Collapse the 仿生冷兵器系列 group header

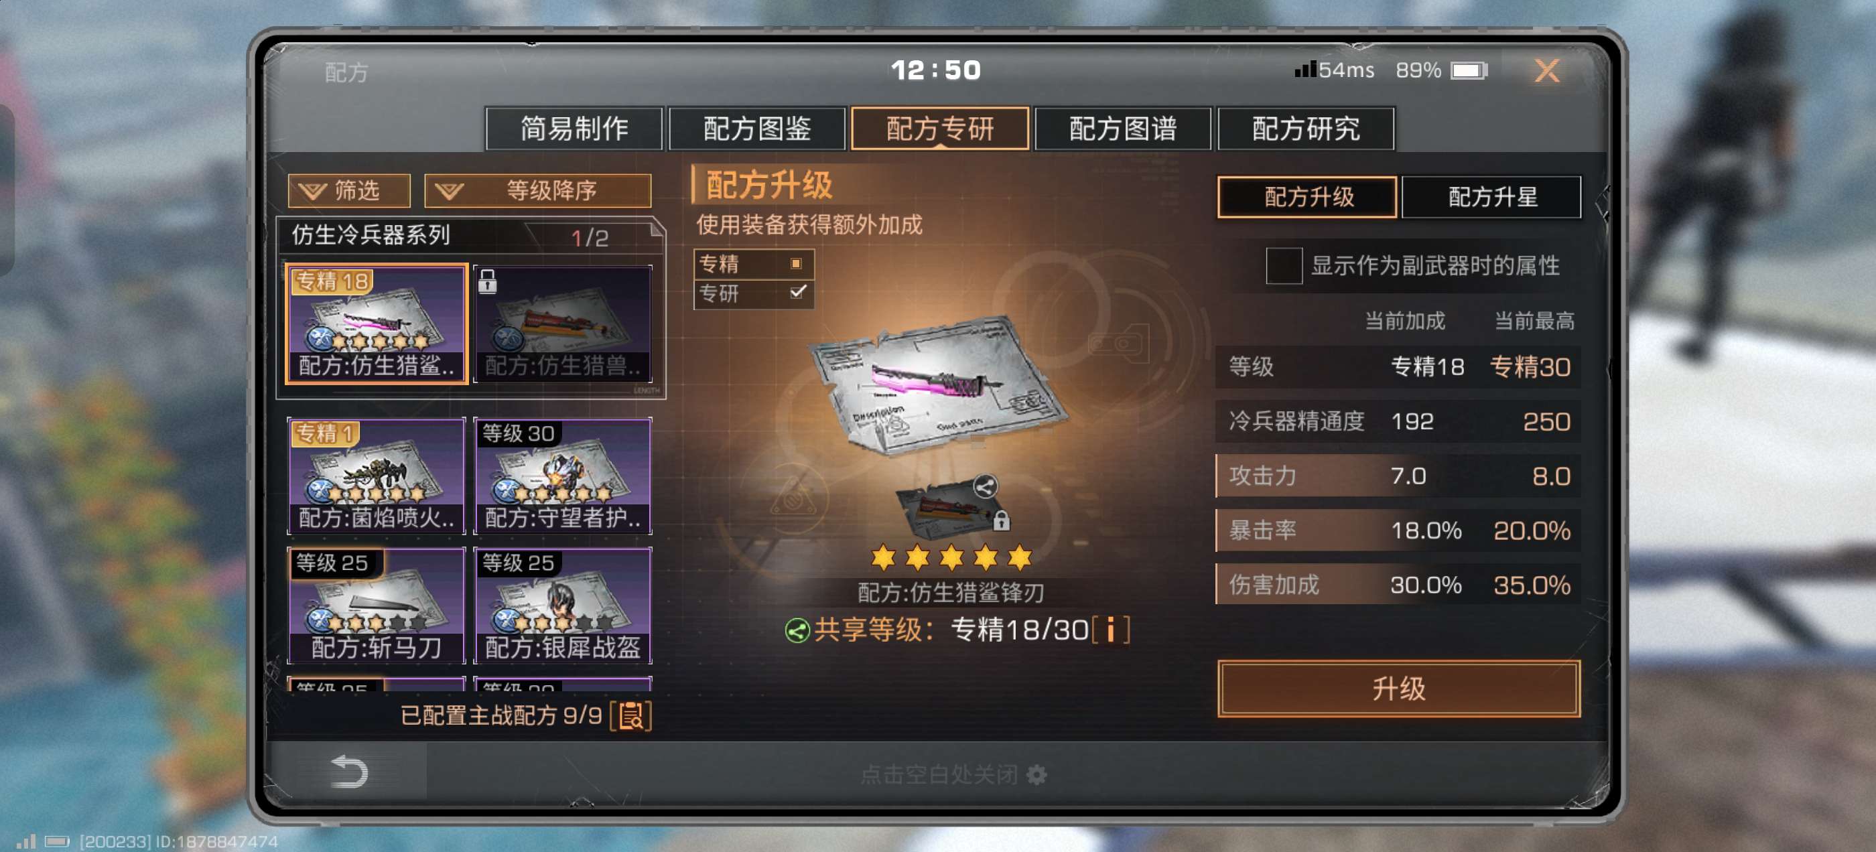(x=470, y=235)
